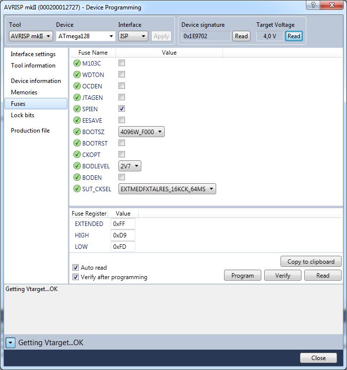Image resolution: width=347 pixels, height=370 pixels.
Task: Toggle the BOOTRST fuse checkbox
Action: click(121, 143)
